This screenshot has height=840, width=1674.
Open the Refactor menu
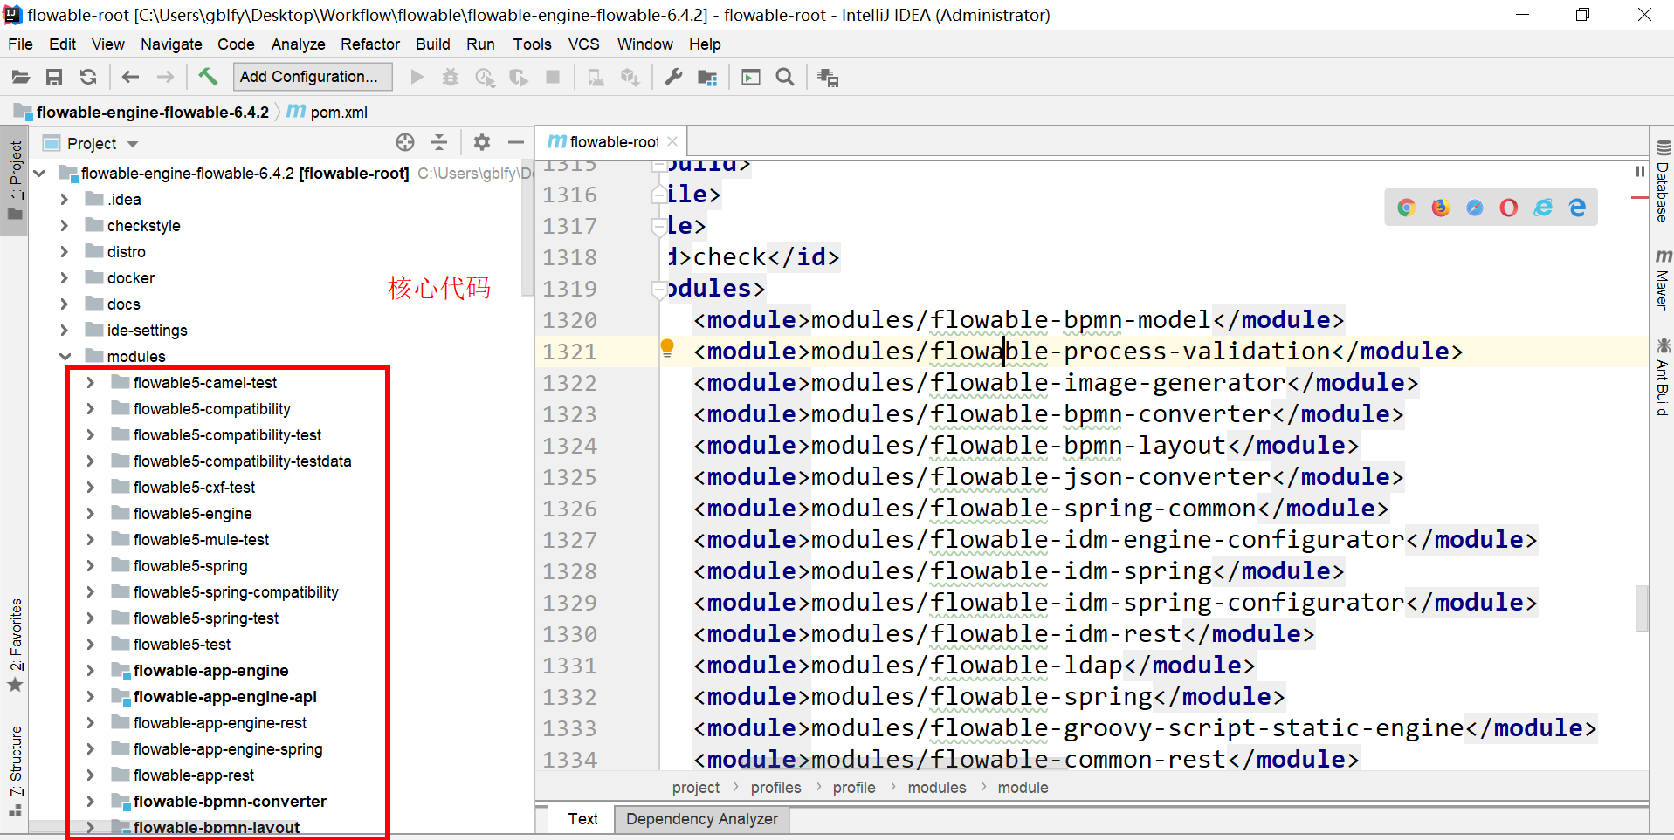click(370, 44)
